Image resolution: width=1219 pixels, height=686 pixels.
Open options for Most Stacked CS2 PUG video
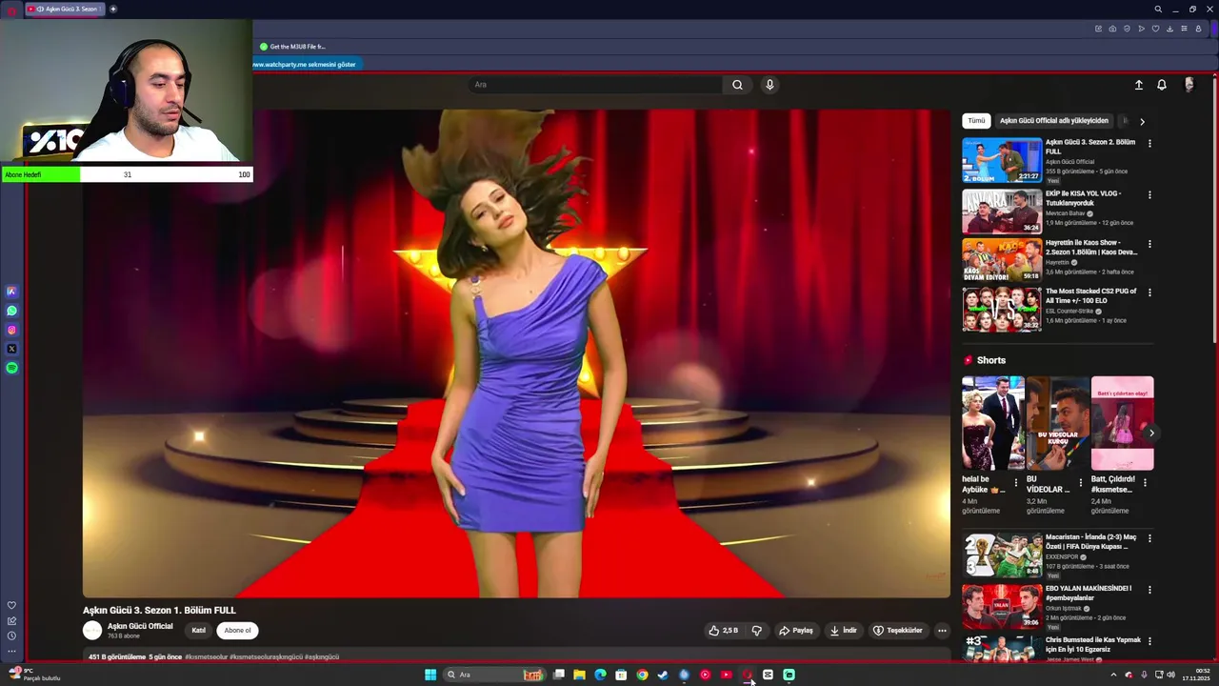1149,293
